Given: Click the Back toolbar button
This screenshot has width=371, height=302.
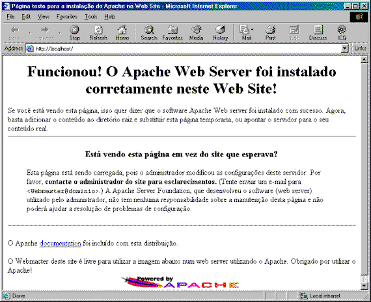Looking at the screenshot, I should (15, 33).
